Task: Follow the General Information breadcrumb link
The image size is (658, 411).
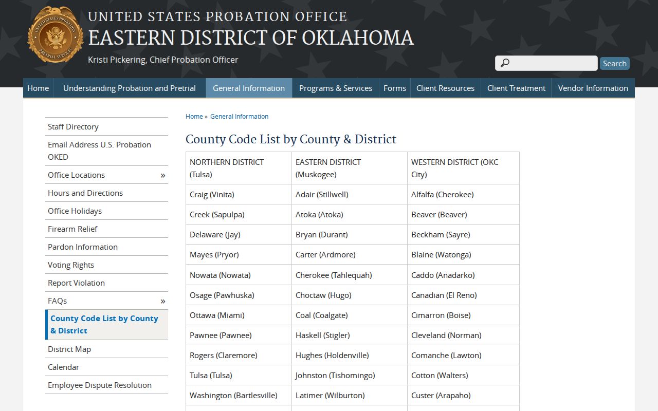Action: coord(240,117)
